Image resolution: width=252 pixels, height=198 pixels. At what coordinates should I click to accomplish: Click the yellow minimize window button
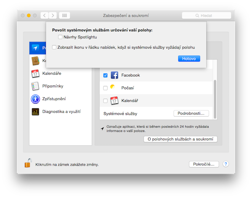(29, 15)
